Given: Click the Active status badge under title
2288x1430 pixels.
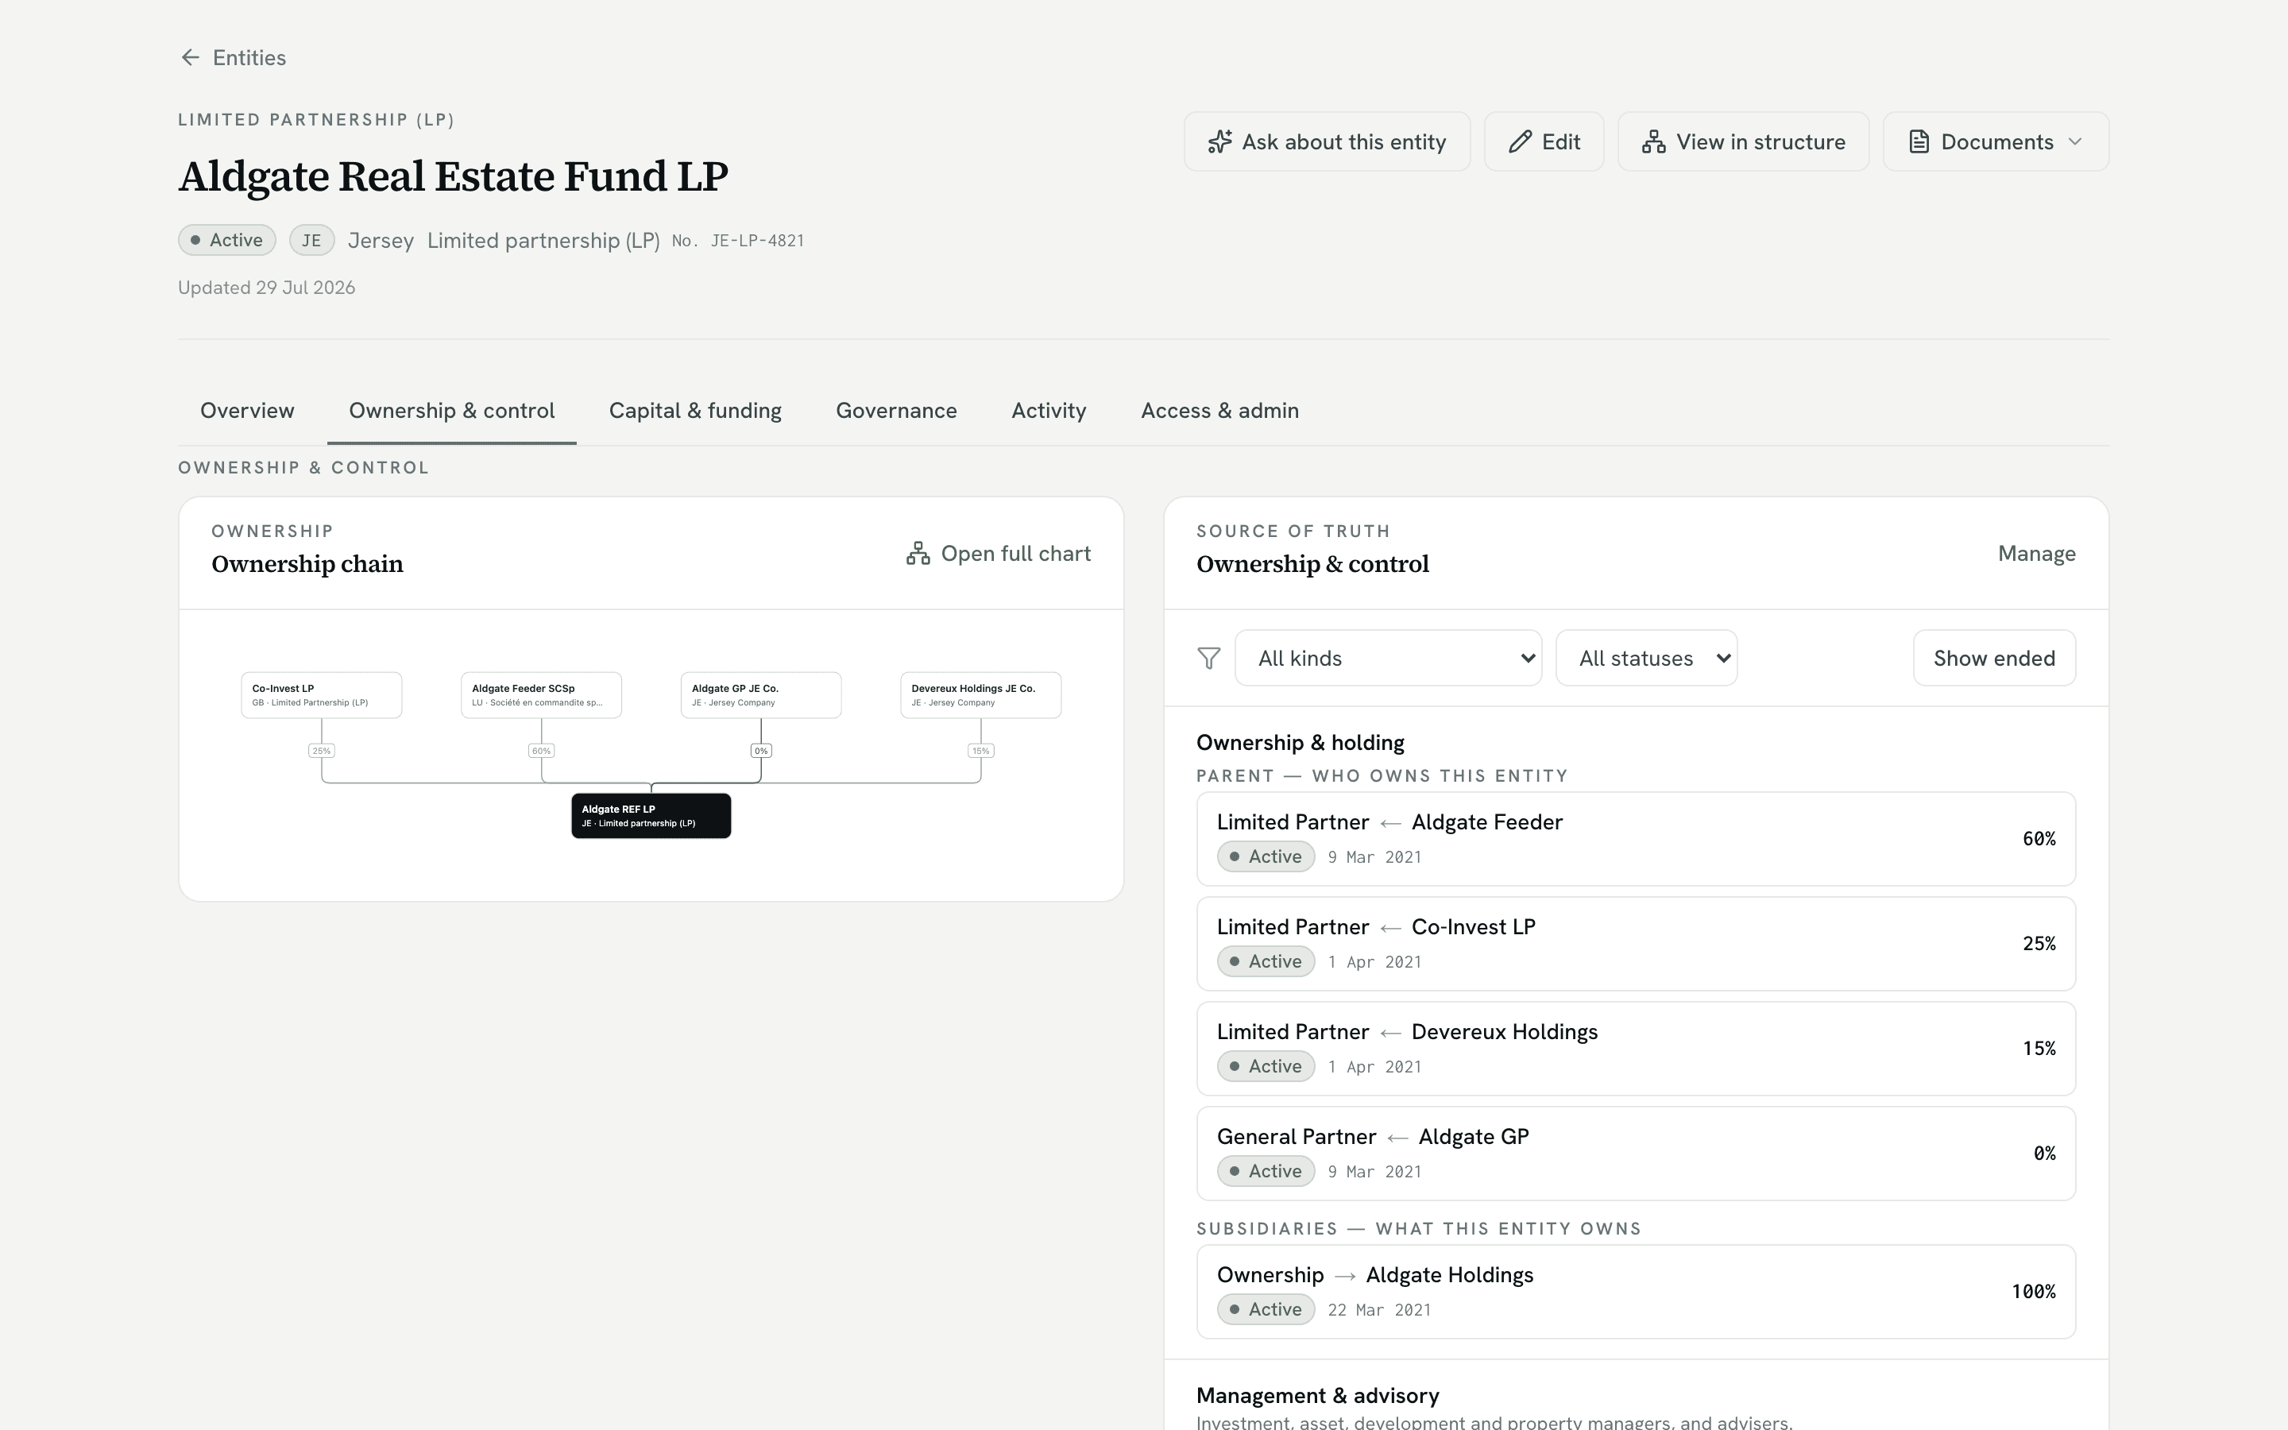Looking at the screenshot, I should coord(227,240).
